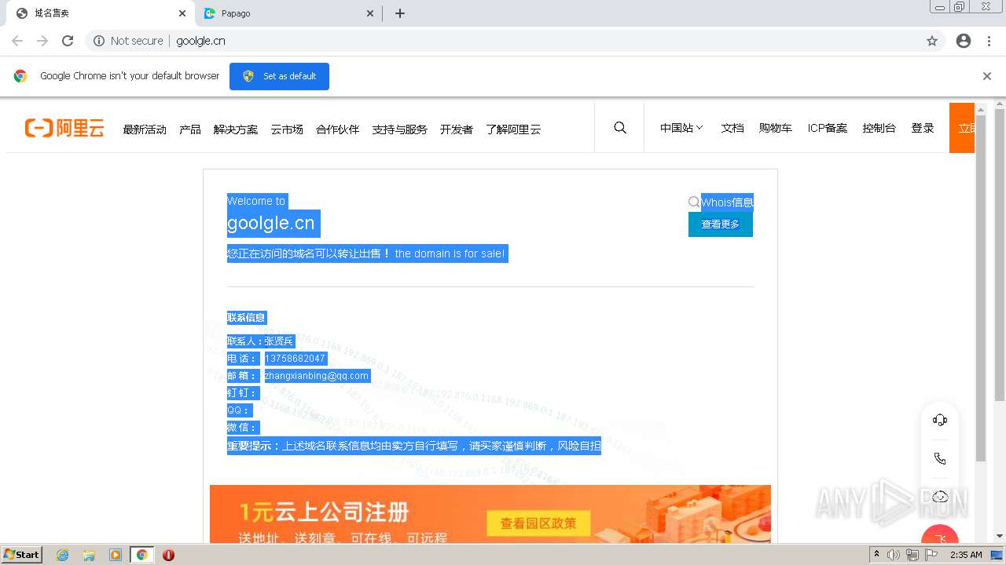The image size is (1006, 565).
Task: Open 合作伙伴 menu item
Action: 338,129
